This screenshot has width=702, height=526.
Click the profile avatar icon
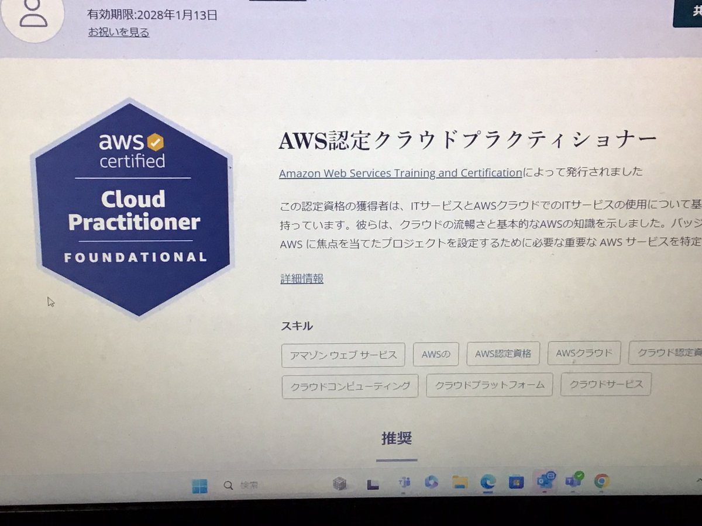point(33,16)
